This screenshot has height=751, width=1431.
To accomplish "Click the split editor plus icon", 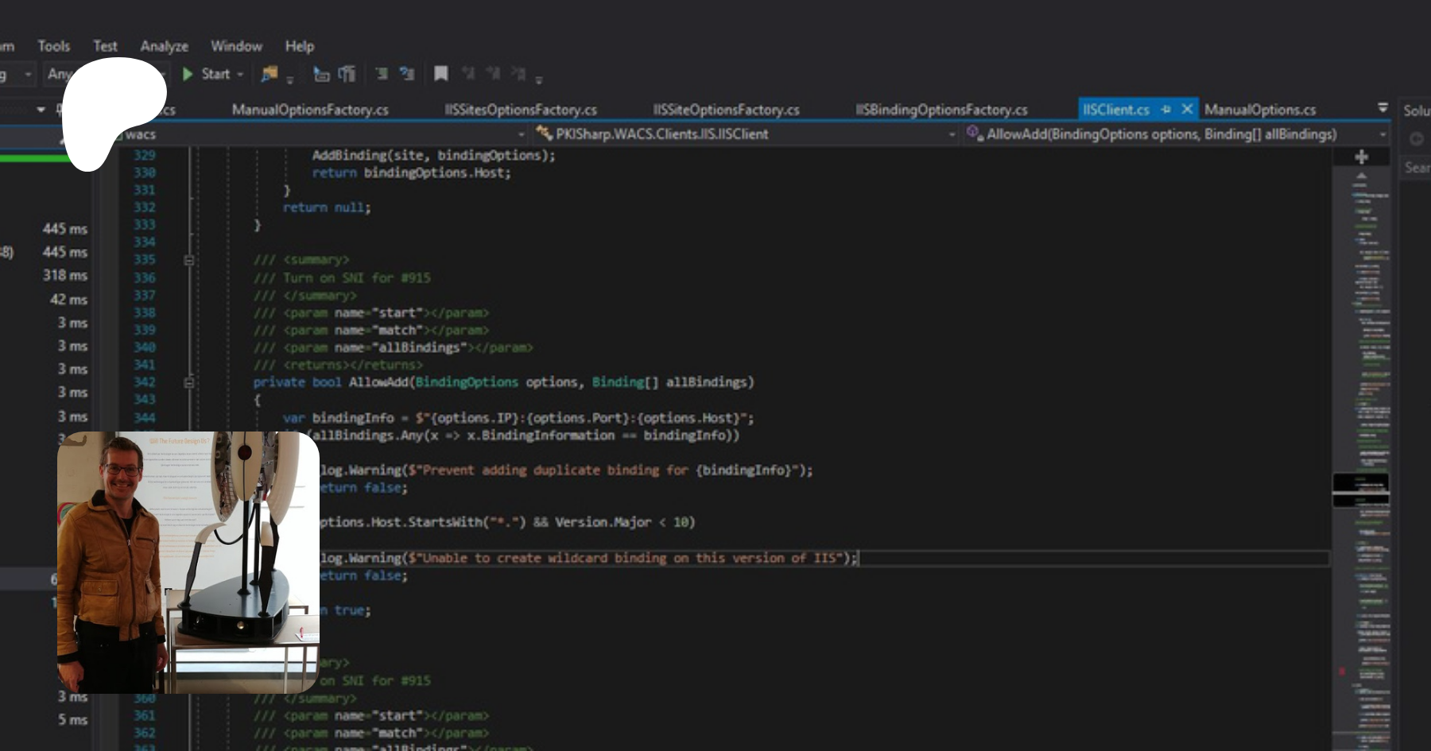I will pos(1361,157).
